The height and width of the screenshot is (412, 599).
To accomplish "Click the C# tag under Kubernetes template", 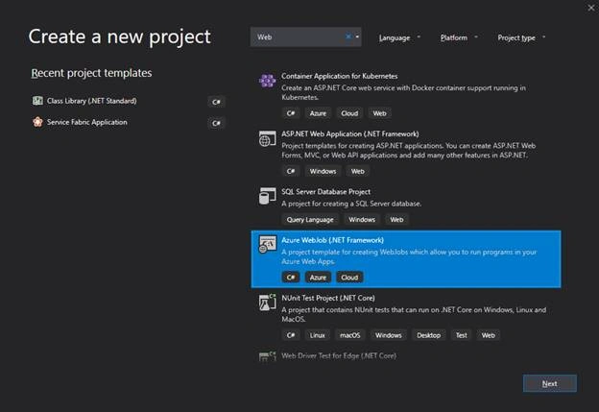I will pos(291,113).
